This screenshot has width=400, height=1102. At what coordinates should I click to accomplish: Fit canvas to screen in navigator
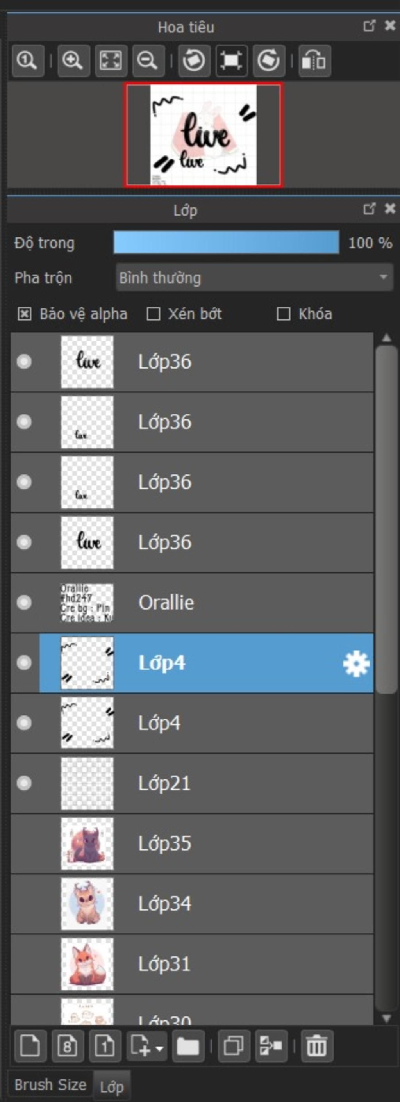pos(111,60)
